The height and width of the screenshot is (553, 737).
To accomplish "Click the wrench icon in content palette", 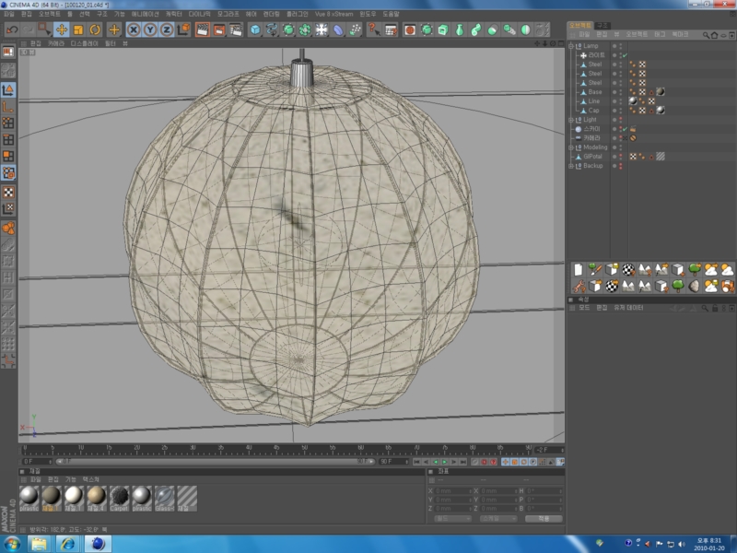I will [579, 286].
